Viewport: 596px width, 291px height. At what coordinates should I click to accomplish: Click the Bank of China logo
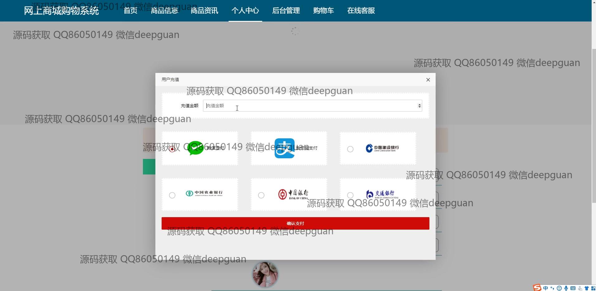(x=293, y=194)
